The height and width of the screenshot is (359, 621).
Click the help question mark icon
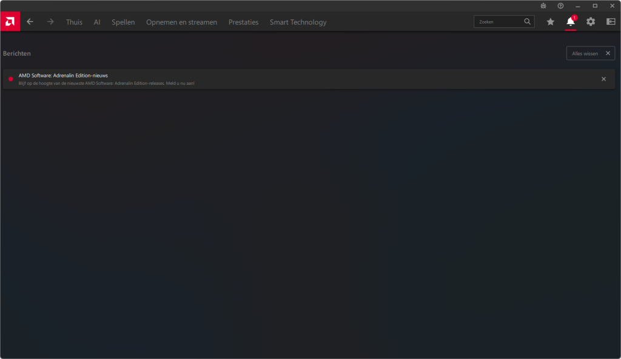(560, 5)
